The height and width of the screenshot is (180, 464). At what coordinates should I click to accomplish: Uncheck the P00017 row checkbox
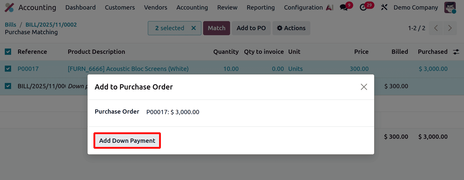coord(8,69)
